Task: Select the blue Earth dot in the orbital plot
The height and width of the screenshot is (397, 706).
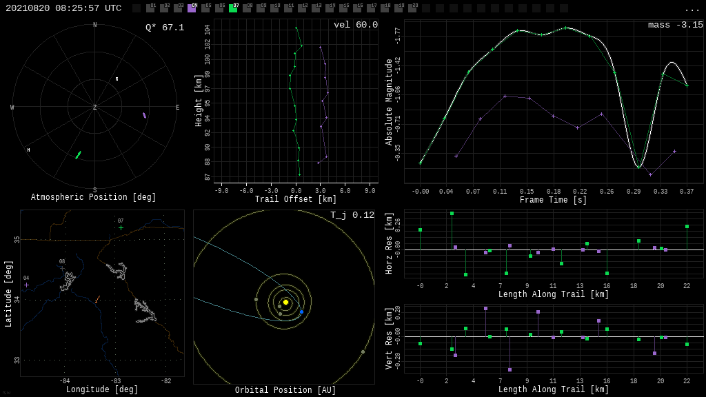Action: pyautogui.click(x=301, y=312)
